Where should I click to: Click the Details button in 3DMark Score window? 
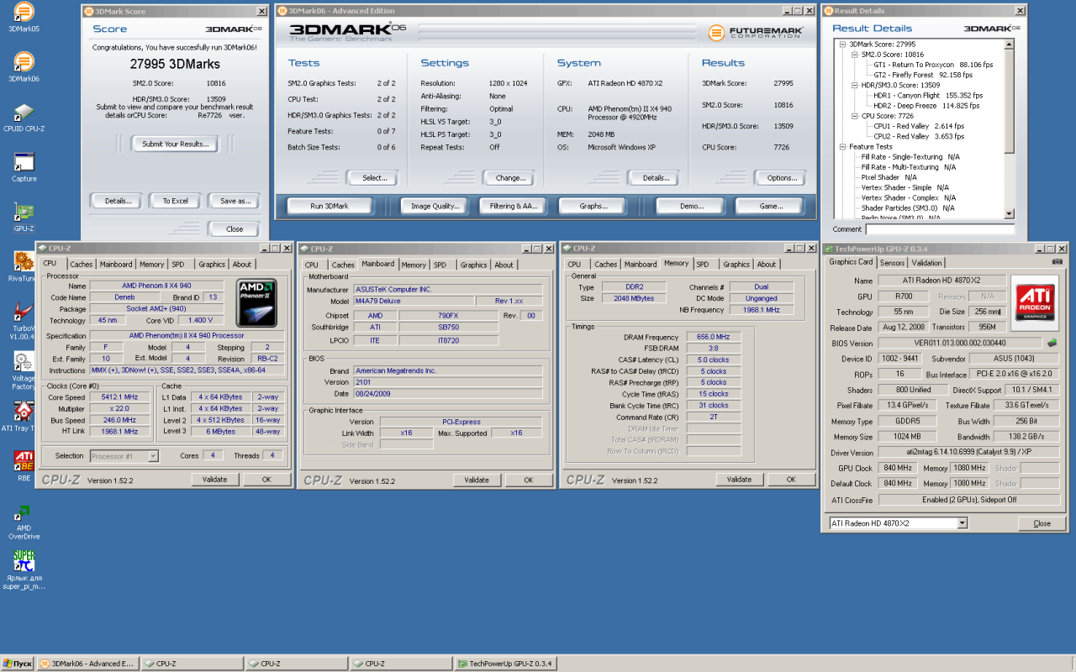(x=118, y=202)
